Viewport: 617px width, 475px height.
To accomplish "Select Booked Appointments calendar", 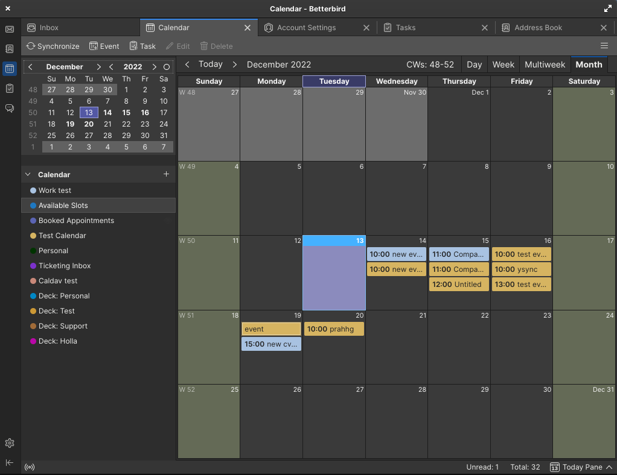I will click(98, 221).
